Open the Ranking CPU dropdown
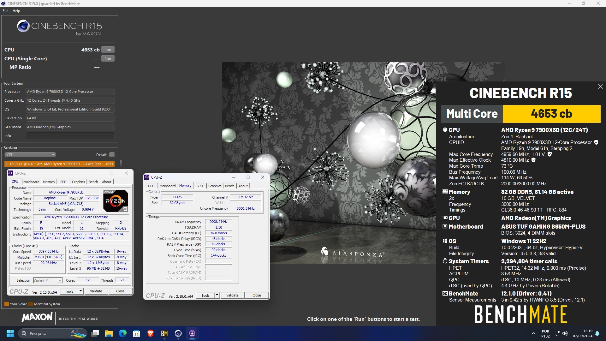The height and width of the screenshot is (341, 606). tap(30, 155)
